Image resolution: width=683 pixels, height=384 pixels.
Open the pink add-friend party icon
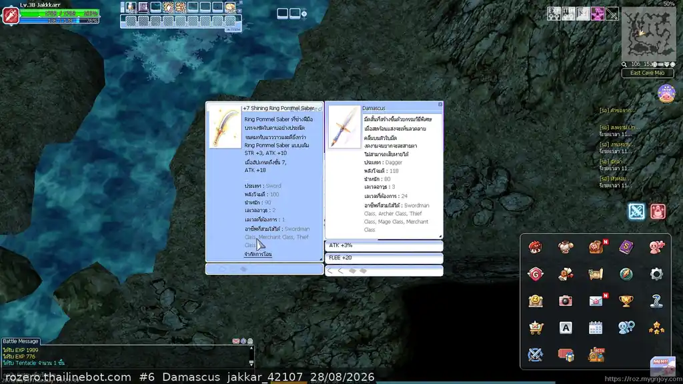[x=656, y=247]
